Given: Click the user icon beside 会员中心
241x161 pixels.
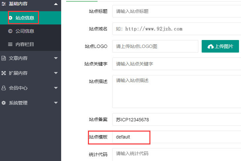Looking at the screenshot, I should click(x=4, y=88).
